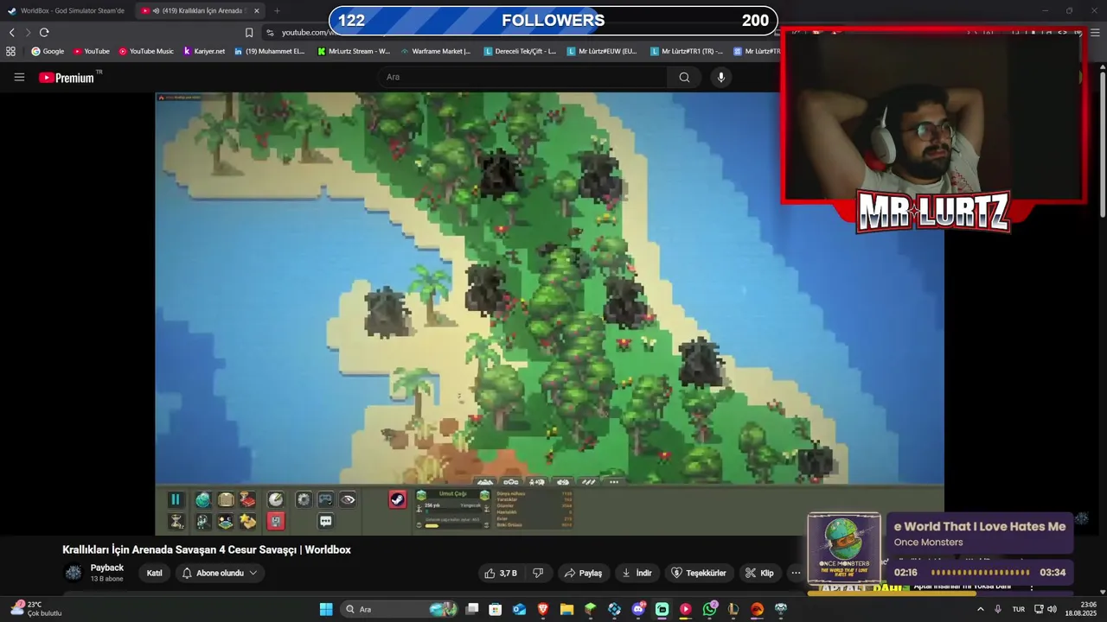
Task: Click the tray microphone icon
Action: point(998,609)
